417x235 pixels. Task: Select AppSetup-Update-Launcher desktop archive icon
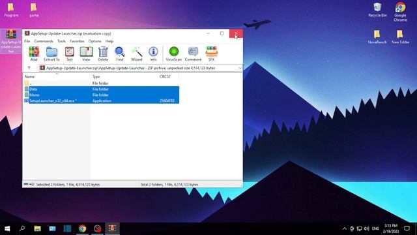pos(11,41)
